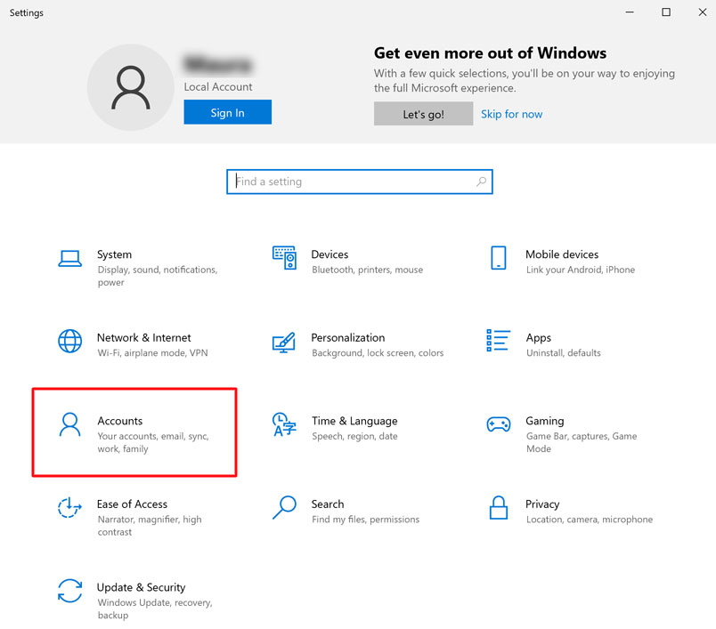Click 'Background, lock screen, colors' description
This screenshot has height=629, width=716.
[378, 352]
